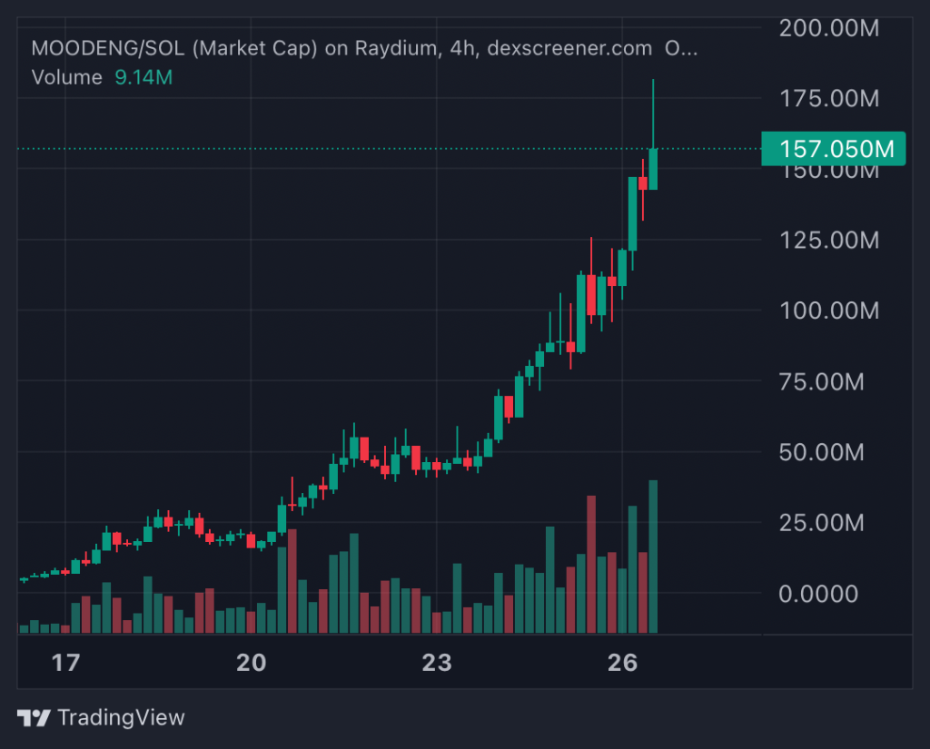Select the 17 date label on the time axis
This screenshot has width=930, height=749.
pos(64,663)
